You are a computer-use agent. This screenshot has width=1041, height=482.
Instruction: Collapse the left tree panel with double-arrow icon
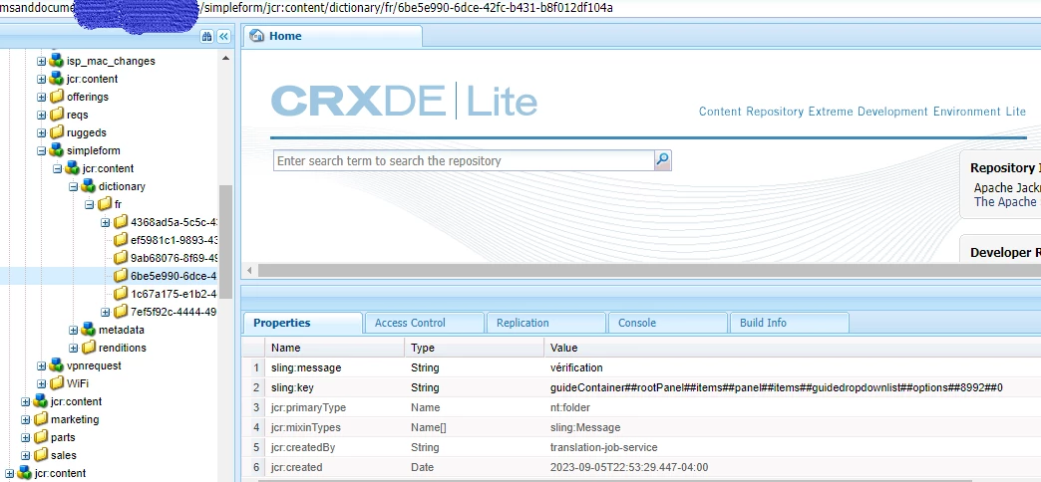click(x=223, y=37)
